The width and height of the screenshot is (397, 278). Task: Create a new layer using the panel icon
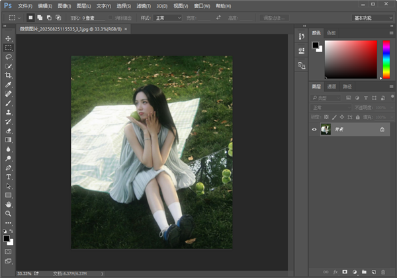[x=373, y=272]
